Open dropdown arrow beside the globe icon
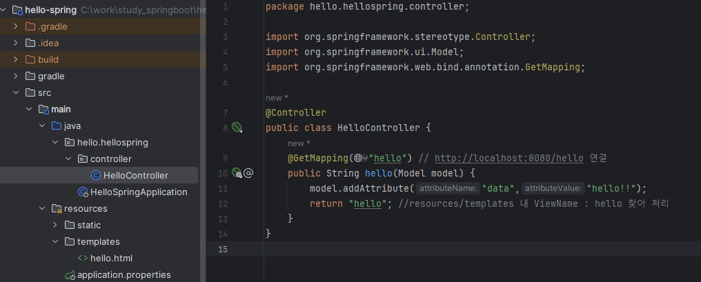 click(x=365, y=158)
